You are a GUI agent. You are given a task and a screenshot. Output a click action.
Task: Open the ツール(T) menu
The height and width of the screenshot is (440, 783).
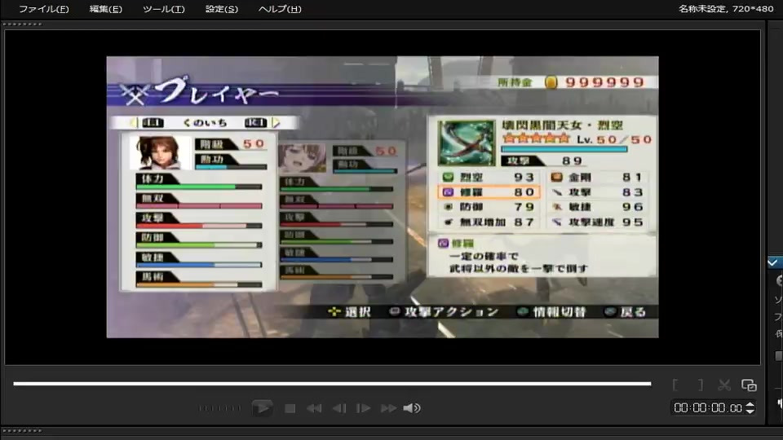coord(163,9)
